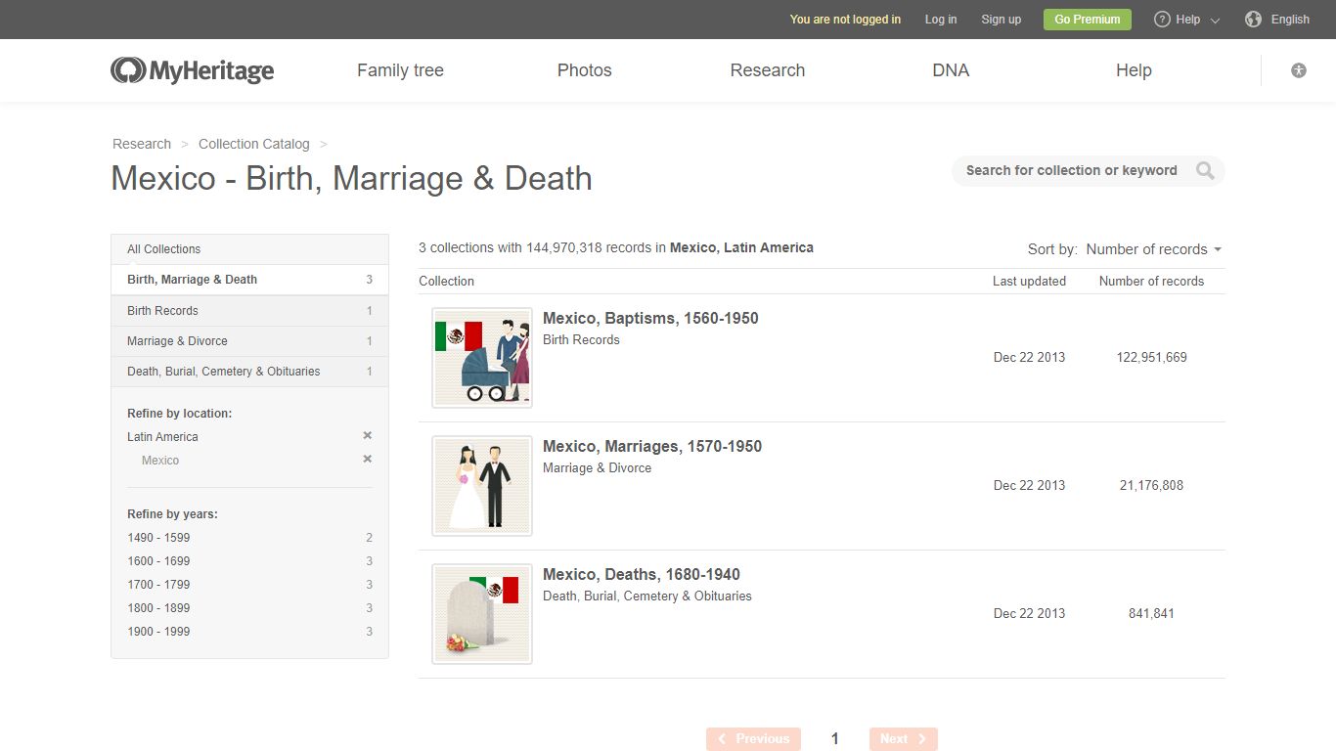The height and width of the screenshot is (751, 1336).
Task: Click Research breadcrumb link
Action: click(x=142, y=144)
